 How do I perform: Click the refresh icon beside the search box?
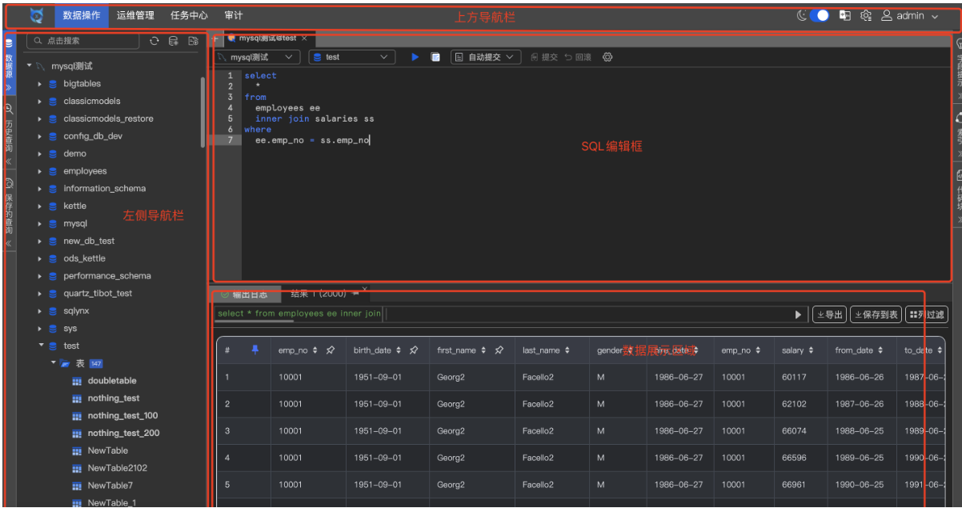tap(154, 41)
